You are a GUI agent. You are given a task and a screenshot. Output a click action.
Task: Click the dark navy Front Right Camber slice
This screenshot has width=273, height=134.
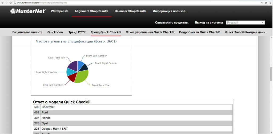[x=84, y=68]
